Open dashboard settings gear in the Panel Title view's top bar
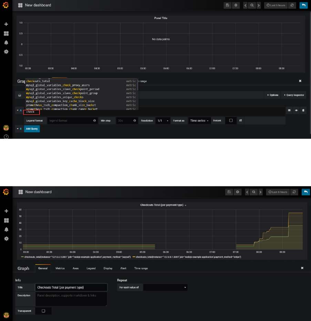 point(236,5)
